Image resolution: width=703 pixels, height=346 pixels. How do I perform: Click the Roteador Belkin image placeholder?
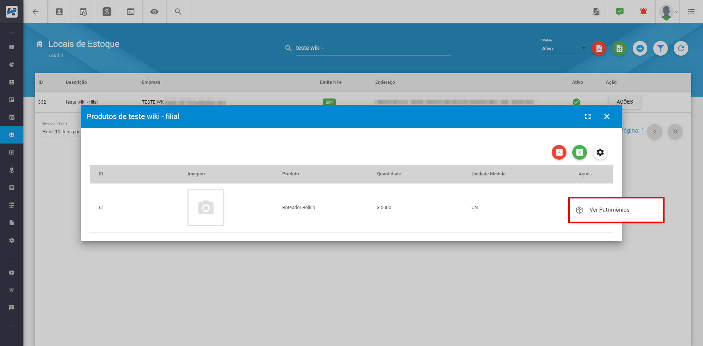(206, 208)
